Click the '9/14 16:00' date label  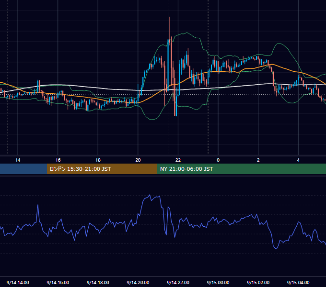[x=58, y=282]
